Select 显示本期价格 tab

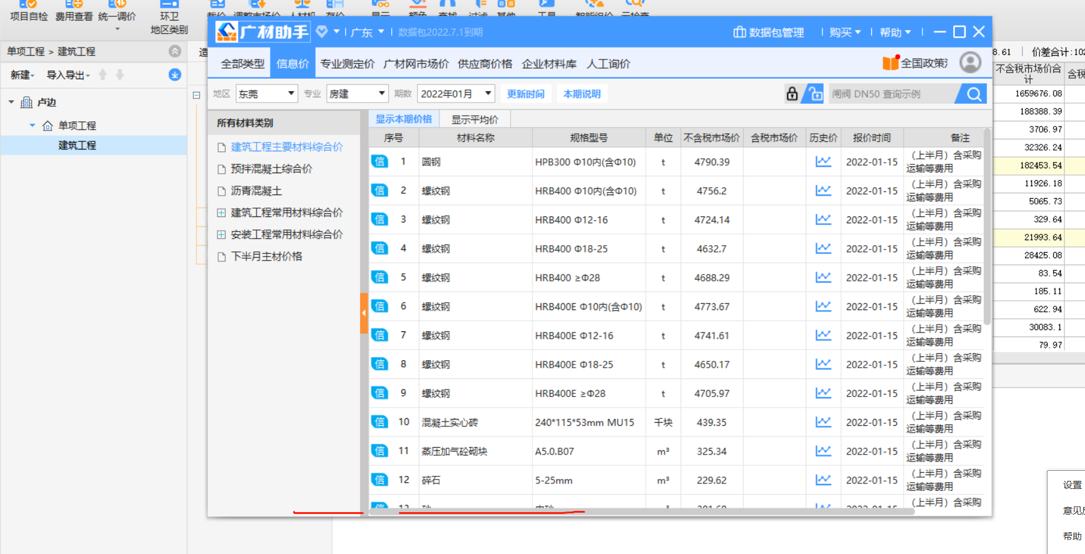point(404,119)
